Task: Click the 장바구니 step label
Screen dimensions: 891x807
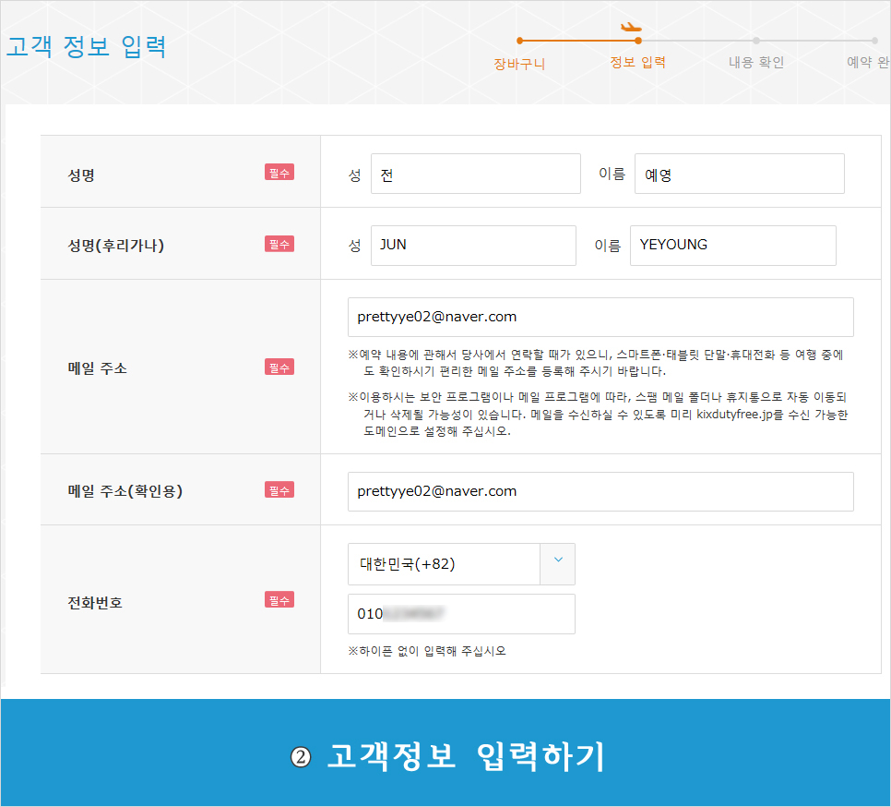Action: 519,64
